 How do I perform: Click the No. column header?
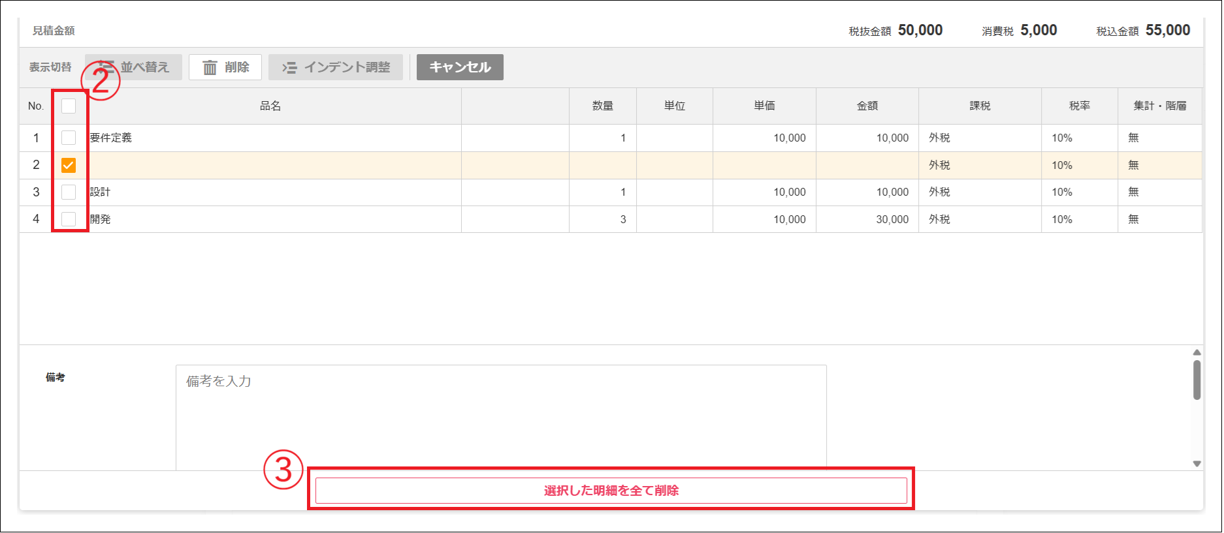(x=36, y=106)
